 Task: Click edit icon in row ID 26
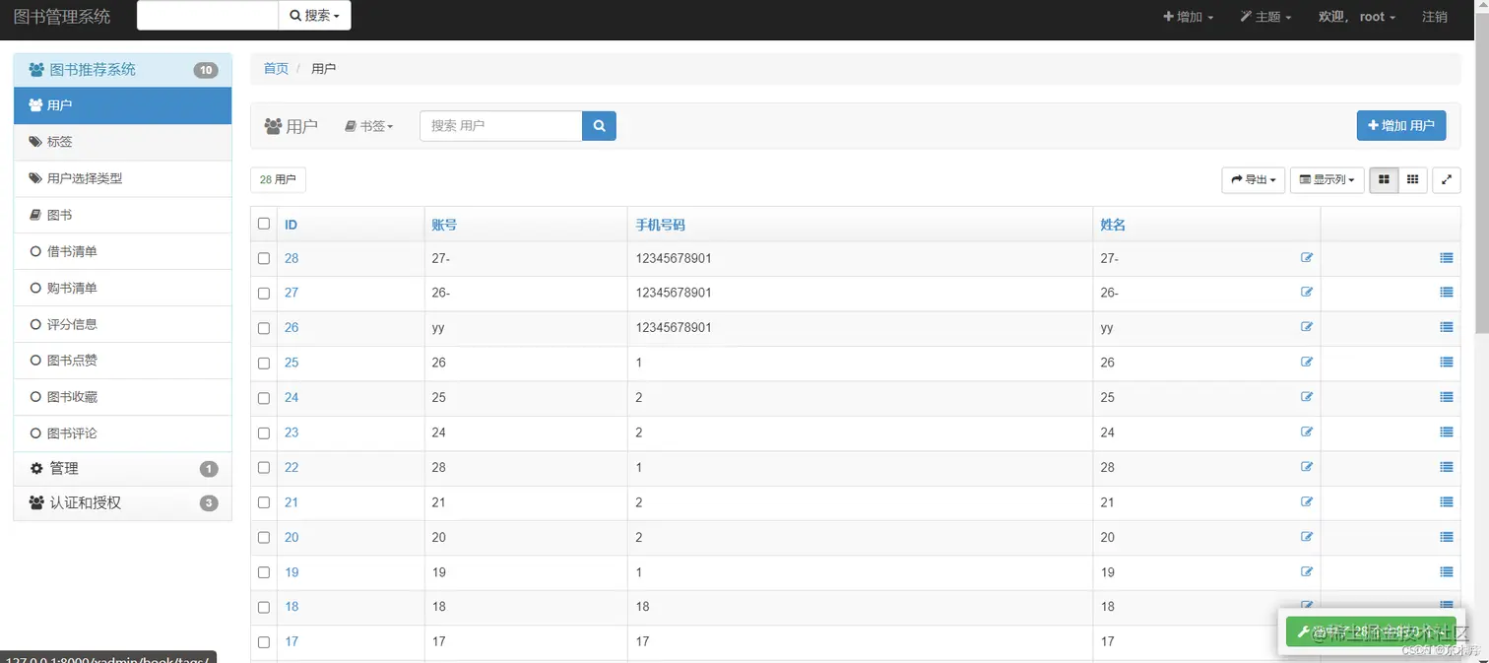coord(1307,327)
